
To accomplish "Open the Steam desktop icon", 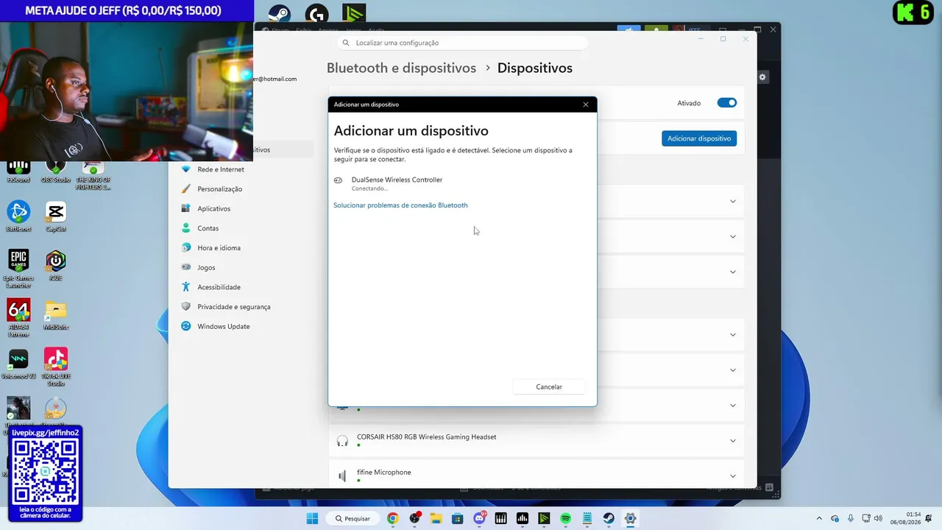I will [x=278, y=14].
